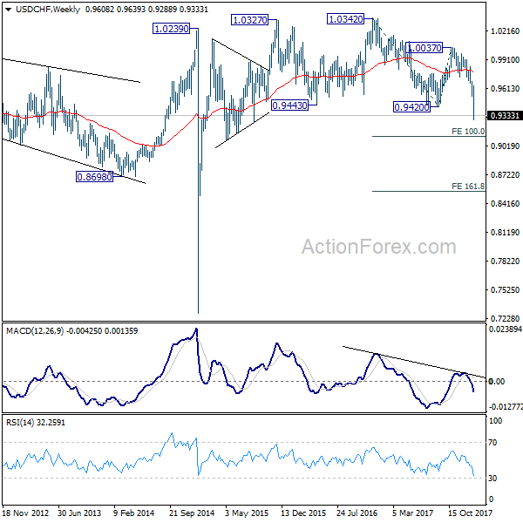Click the 13 Dec 2015 date label
The image size is (523, 523).
point(303,513)
